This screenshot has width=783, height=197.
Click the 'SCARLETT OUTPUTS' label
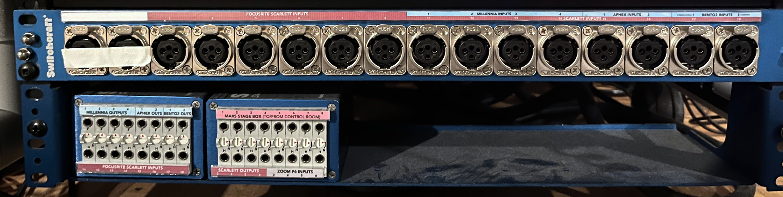tap(239, 170)
